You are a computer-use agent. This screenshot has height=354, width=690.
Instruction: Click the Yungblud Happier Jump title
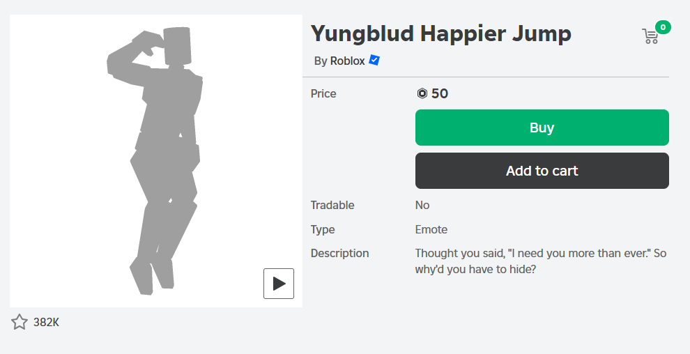coord(440,33)
